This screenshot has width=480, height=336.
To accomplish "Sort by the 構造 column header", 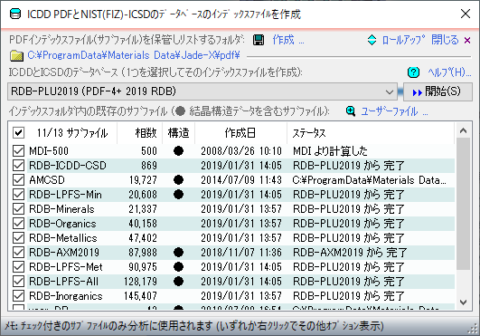I will 178,133.
